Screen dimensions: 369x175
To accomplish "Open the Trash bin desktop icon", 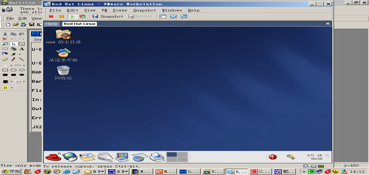I will 63,73.
